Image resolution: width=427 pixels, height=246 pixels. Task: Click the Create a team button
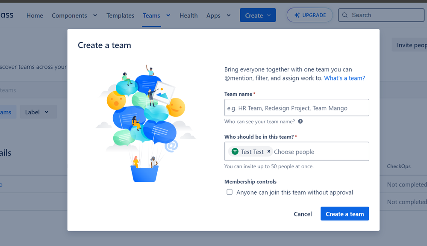[345, 213]
